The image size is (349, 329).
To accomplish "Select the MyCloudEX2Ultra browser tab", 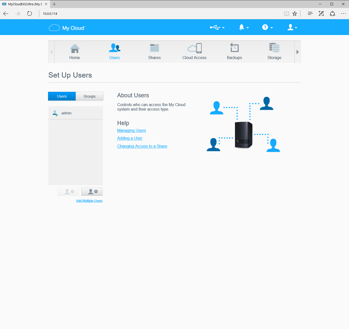I will 25,4.
